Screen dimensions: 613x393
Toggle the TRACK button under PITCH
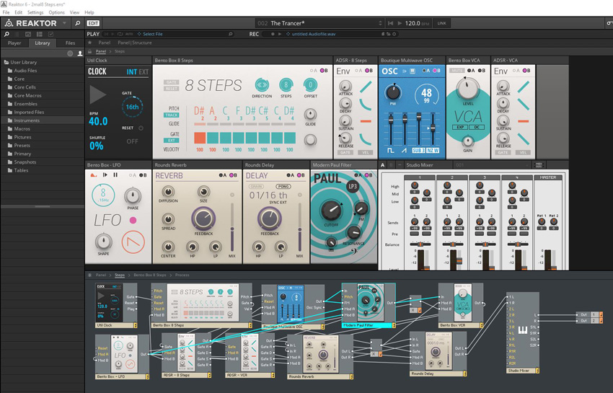click(171, 115)
